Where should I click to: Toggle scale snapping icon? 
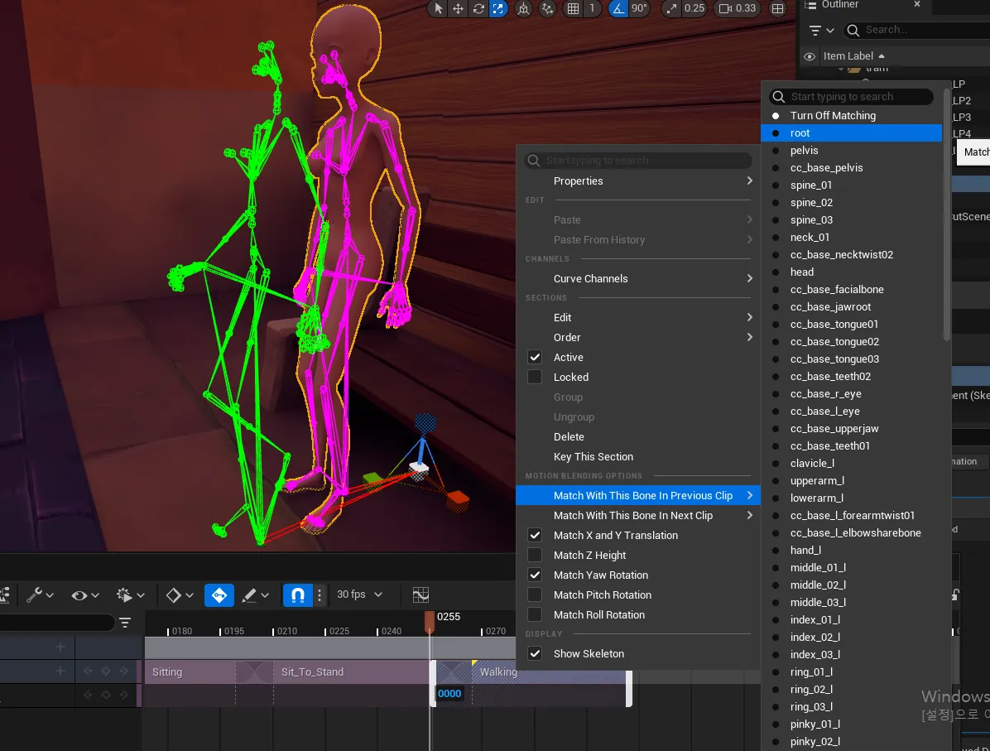click(x=671, y=8)
